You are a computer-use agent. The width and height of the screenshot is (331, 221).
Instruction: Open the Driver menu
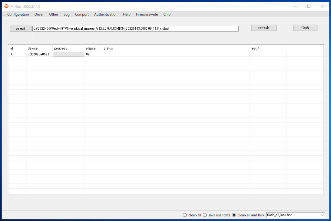[x=39, y=14]
